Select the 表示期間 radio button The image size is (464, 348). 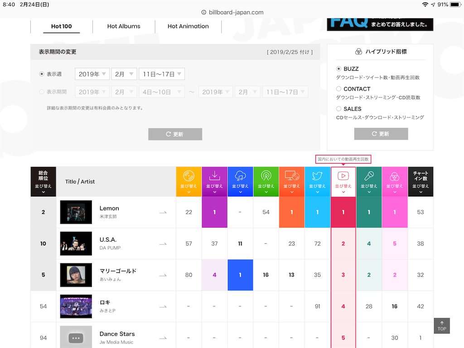(42, 92)
